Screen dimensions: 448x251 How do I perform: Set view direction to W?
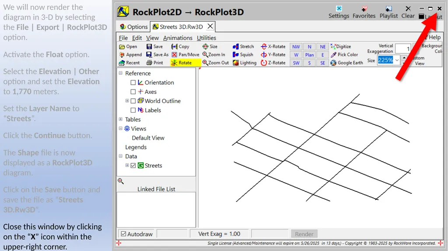click(296, 55)
